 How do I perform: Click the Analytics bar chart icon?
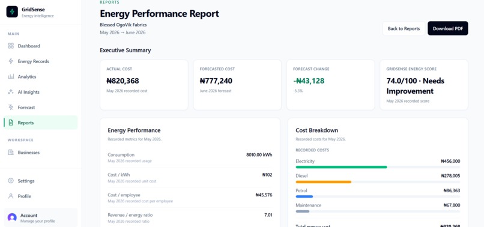pyautogui.click(x=11, y=77)
